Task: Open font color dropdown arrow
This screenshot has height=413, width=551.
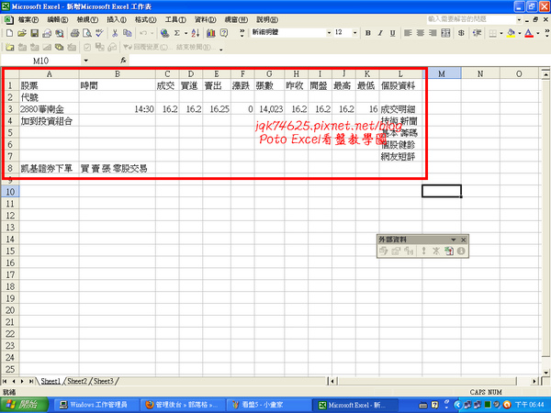Action: [537, 33]
